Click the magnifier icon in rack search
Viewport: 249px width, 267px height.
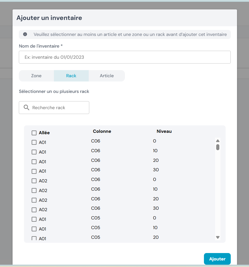coord(27,107)
